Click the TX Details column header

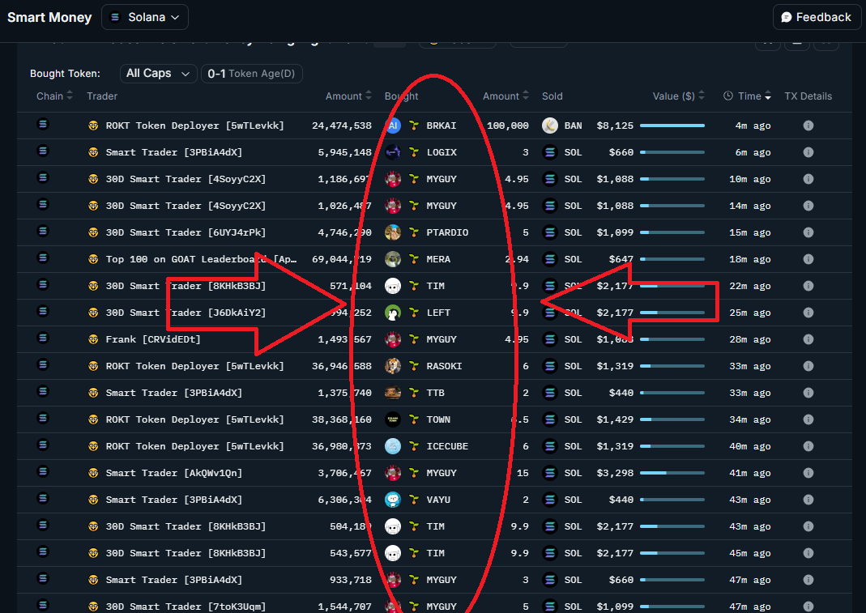tap(808, 96)
